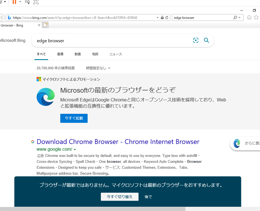Click 今すぐ切り替え in the browser warning banner
The height and width of the screenshot is (211, 260).
119,197
